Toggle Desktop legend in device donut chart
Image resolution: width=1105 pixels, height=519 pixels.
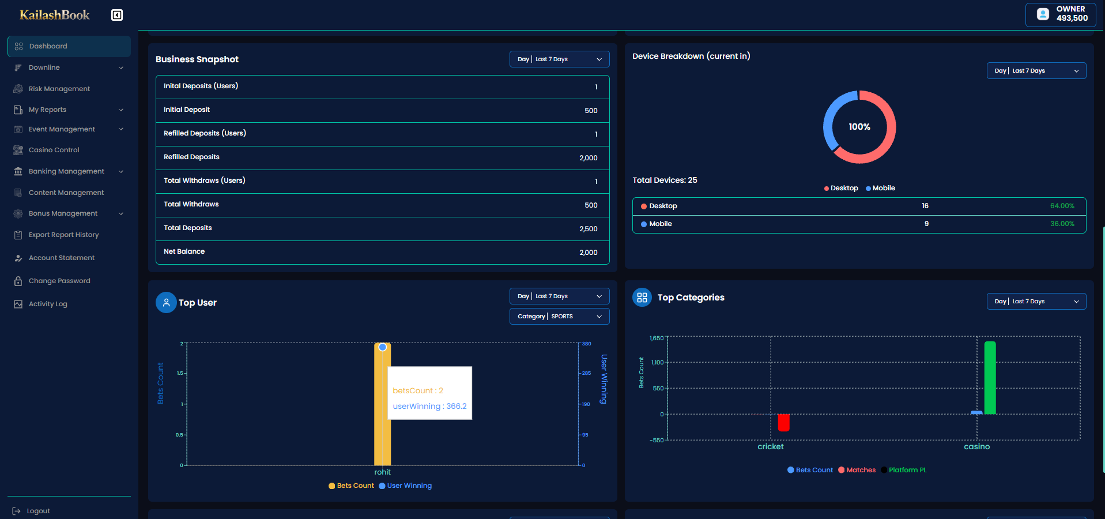(x=841, y=188)
